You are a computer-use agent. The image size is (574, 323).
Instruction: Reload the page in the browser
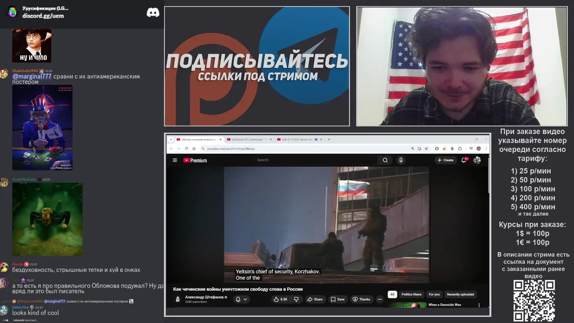187,148
